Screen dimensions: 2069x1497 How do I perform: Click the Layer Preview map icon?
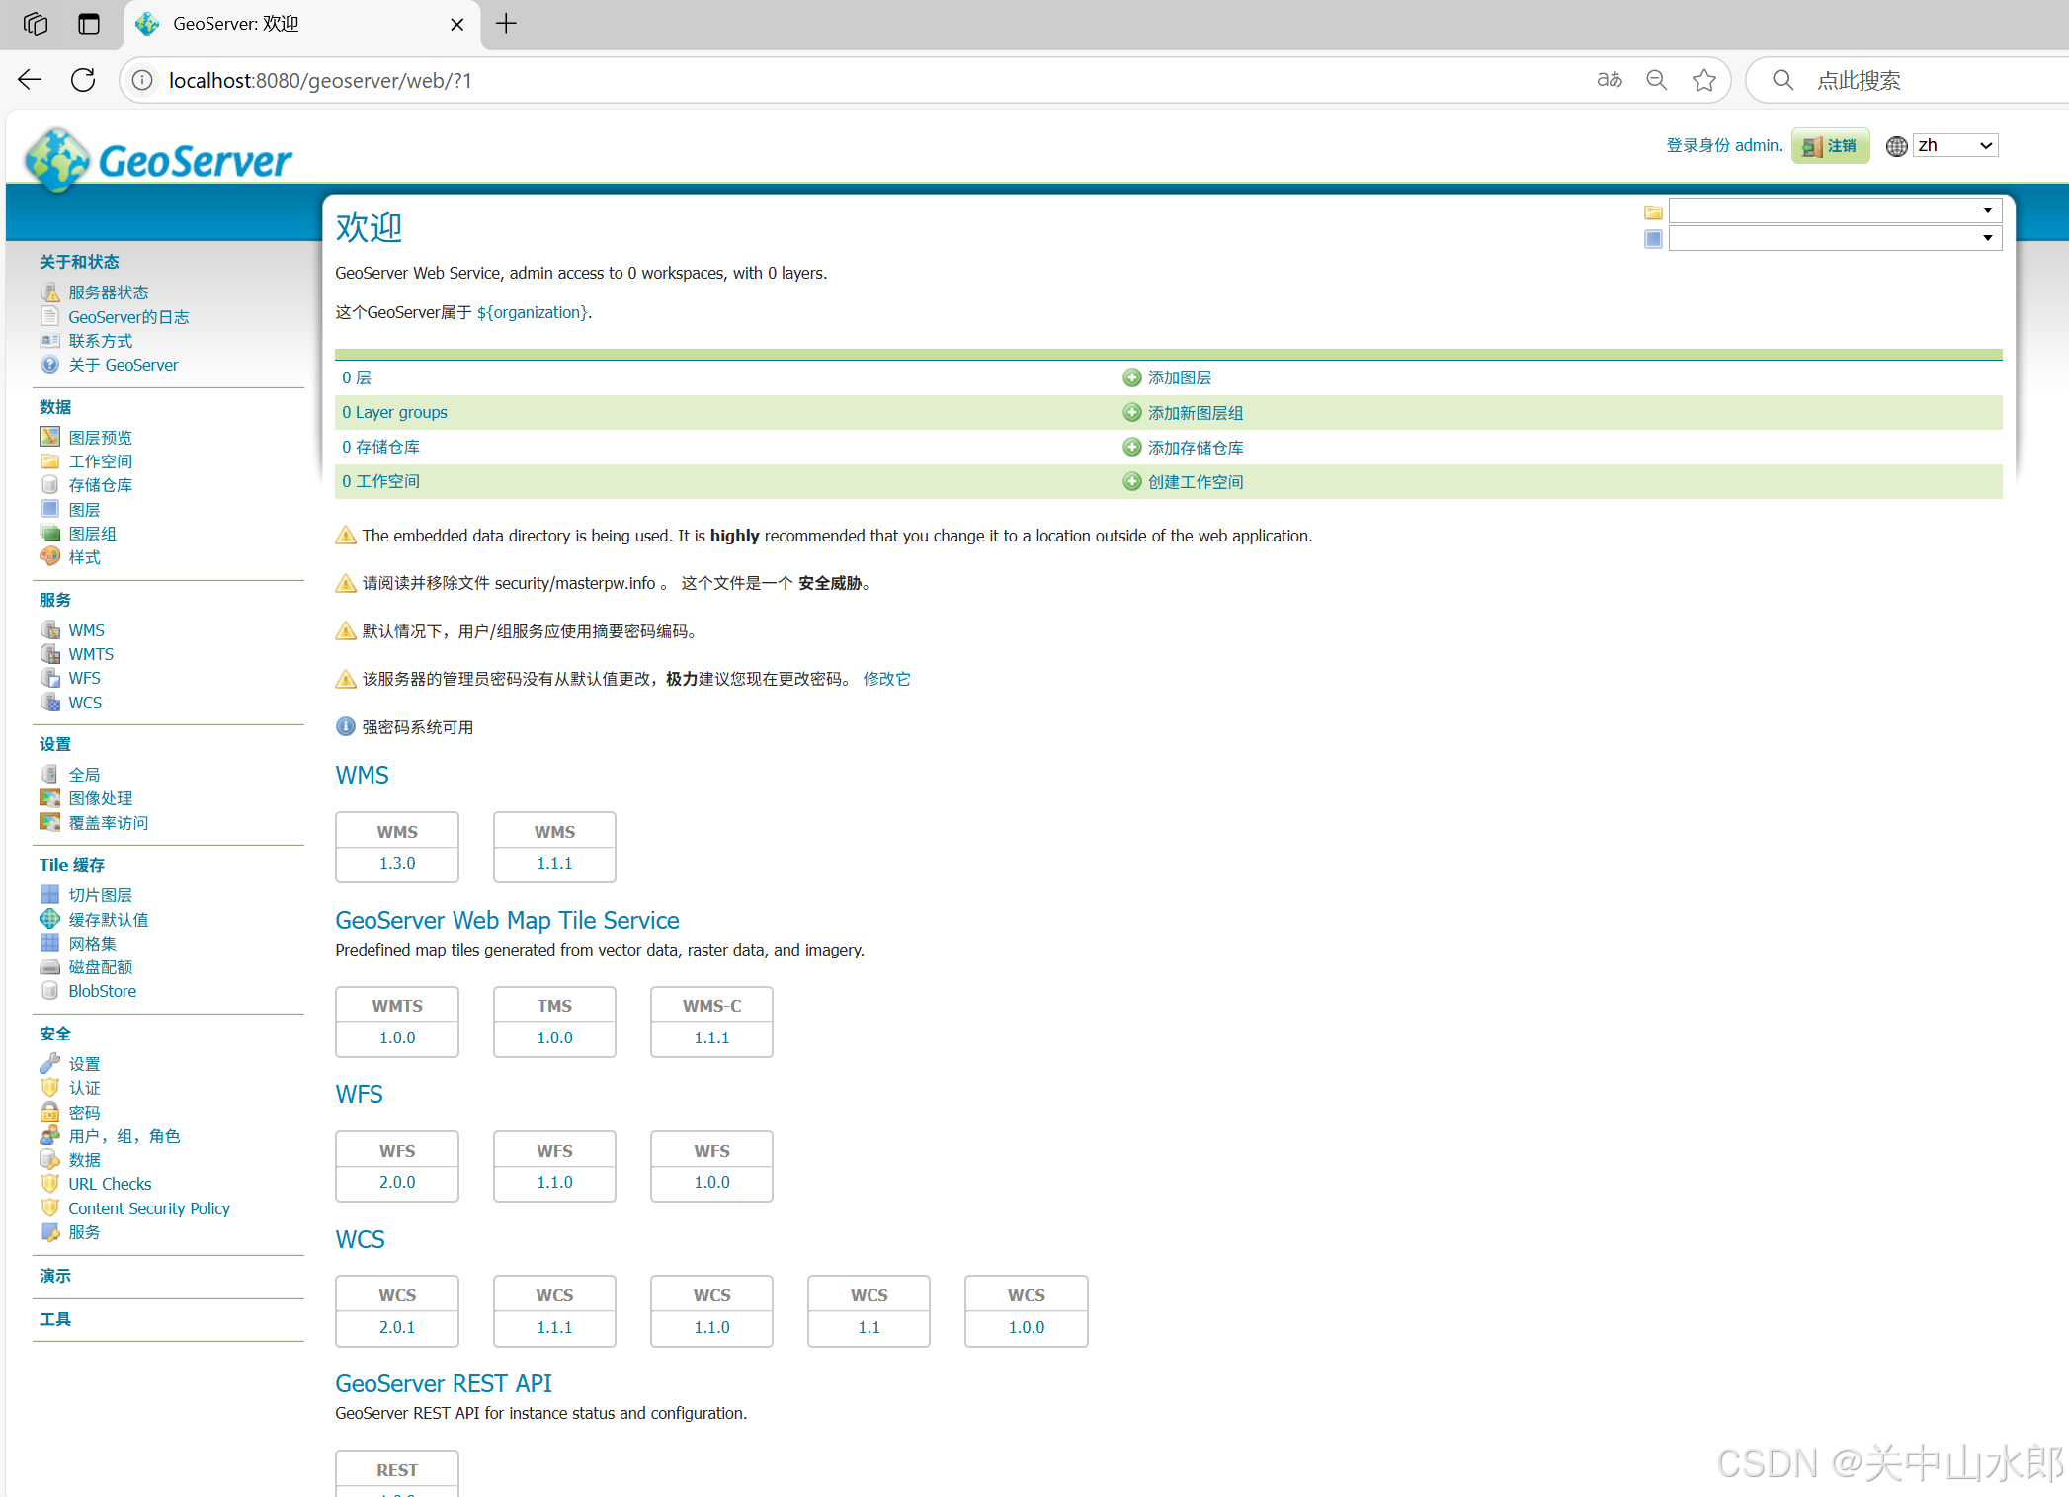point(49,437)
